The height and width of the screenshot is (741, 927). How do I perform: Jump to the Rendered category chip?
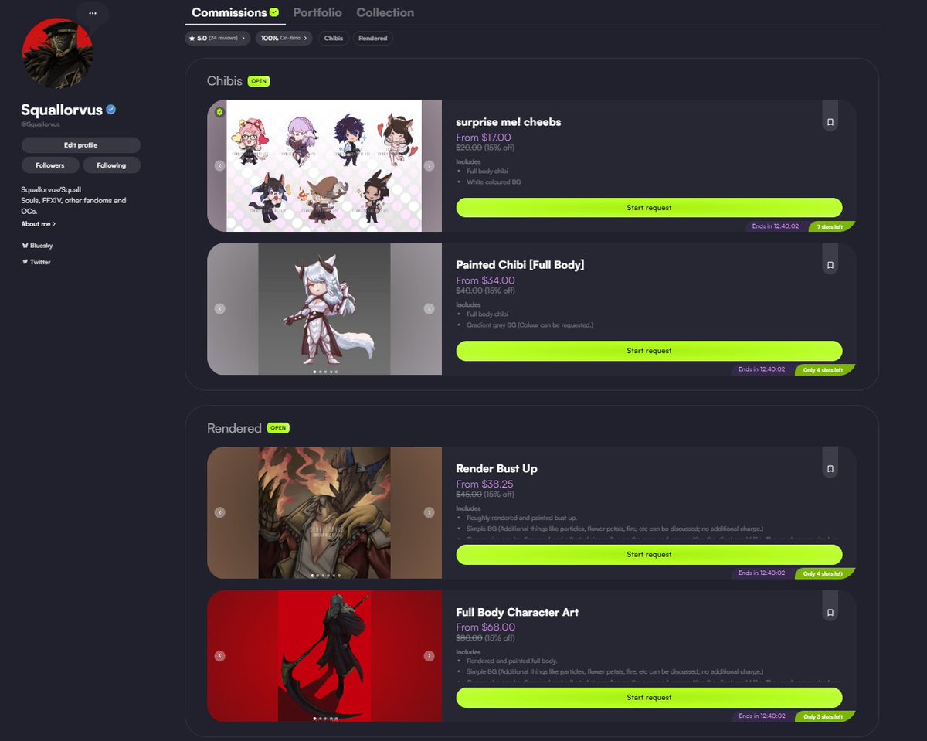373,38
